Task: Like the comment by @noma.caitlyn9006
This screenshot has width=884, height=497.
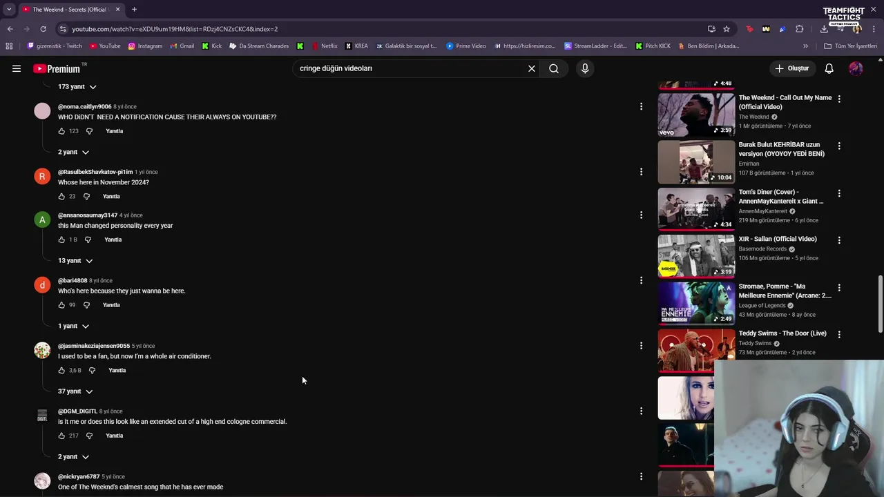Action: click(61, 131)
